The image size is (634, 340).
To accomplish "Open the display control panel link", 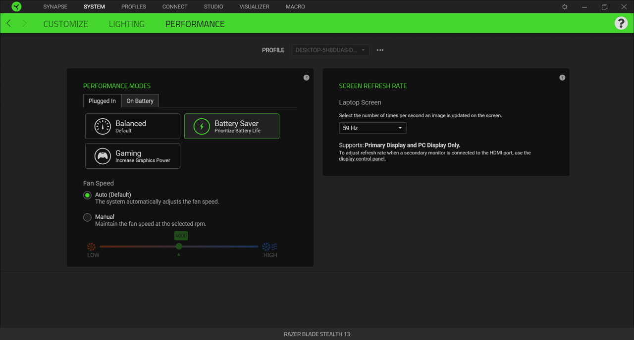I will [362, 158].
